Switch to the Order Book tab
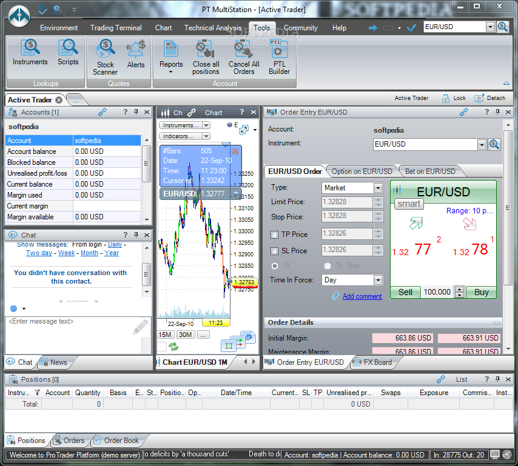Viewport: 518px width, 466px height. (116, 441)
